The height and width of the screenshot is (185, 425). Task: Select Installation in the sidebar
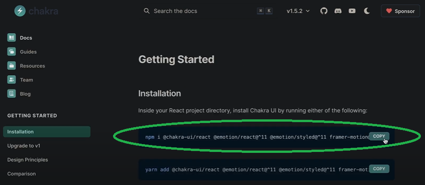click(47, 132)
